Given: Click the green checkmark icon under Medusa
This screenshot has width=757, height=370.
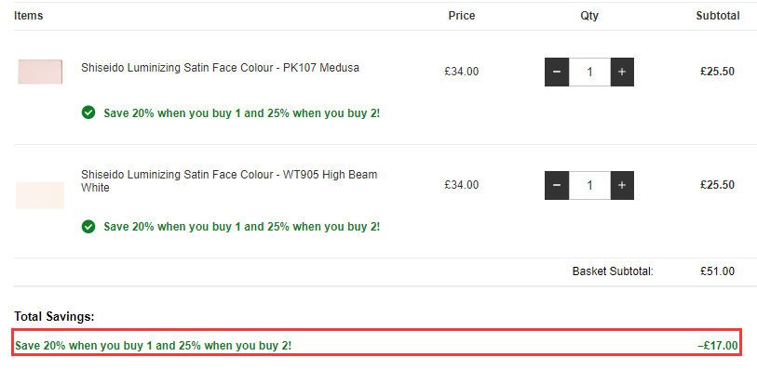Looking at the screenshot, I should (x=88, y=113).
